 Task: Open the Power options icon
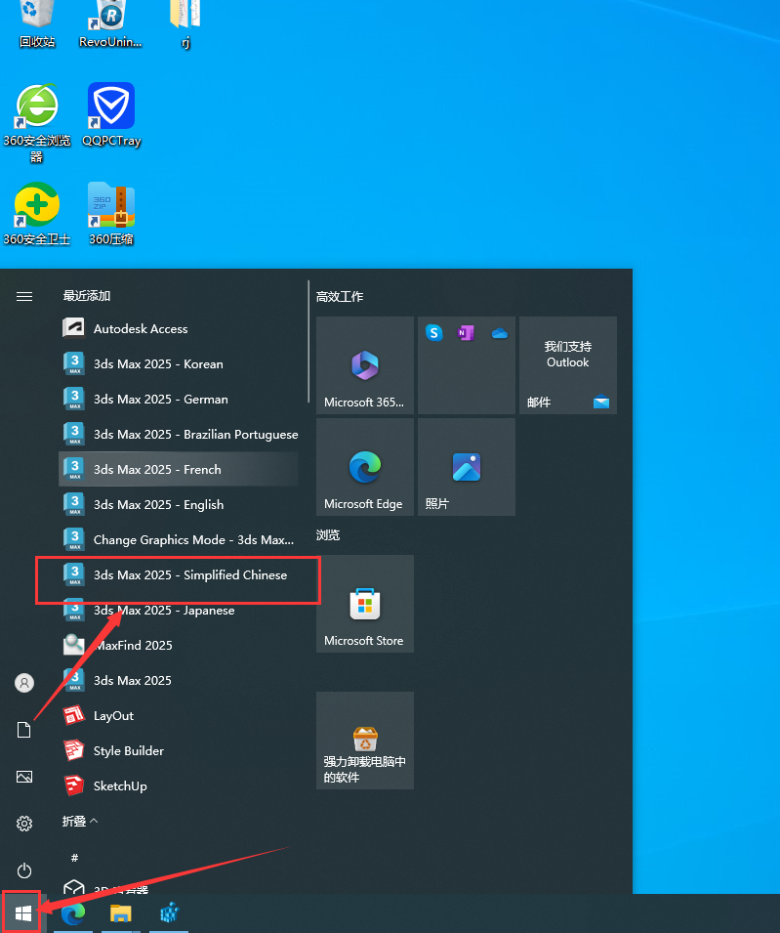(x=24, y=870)
